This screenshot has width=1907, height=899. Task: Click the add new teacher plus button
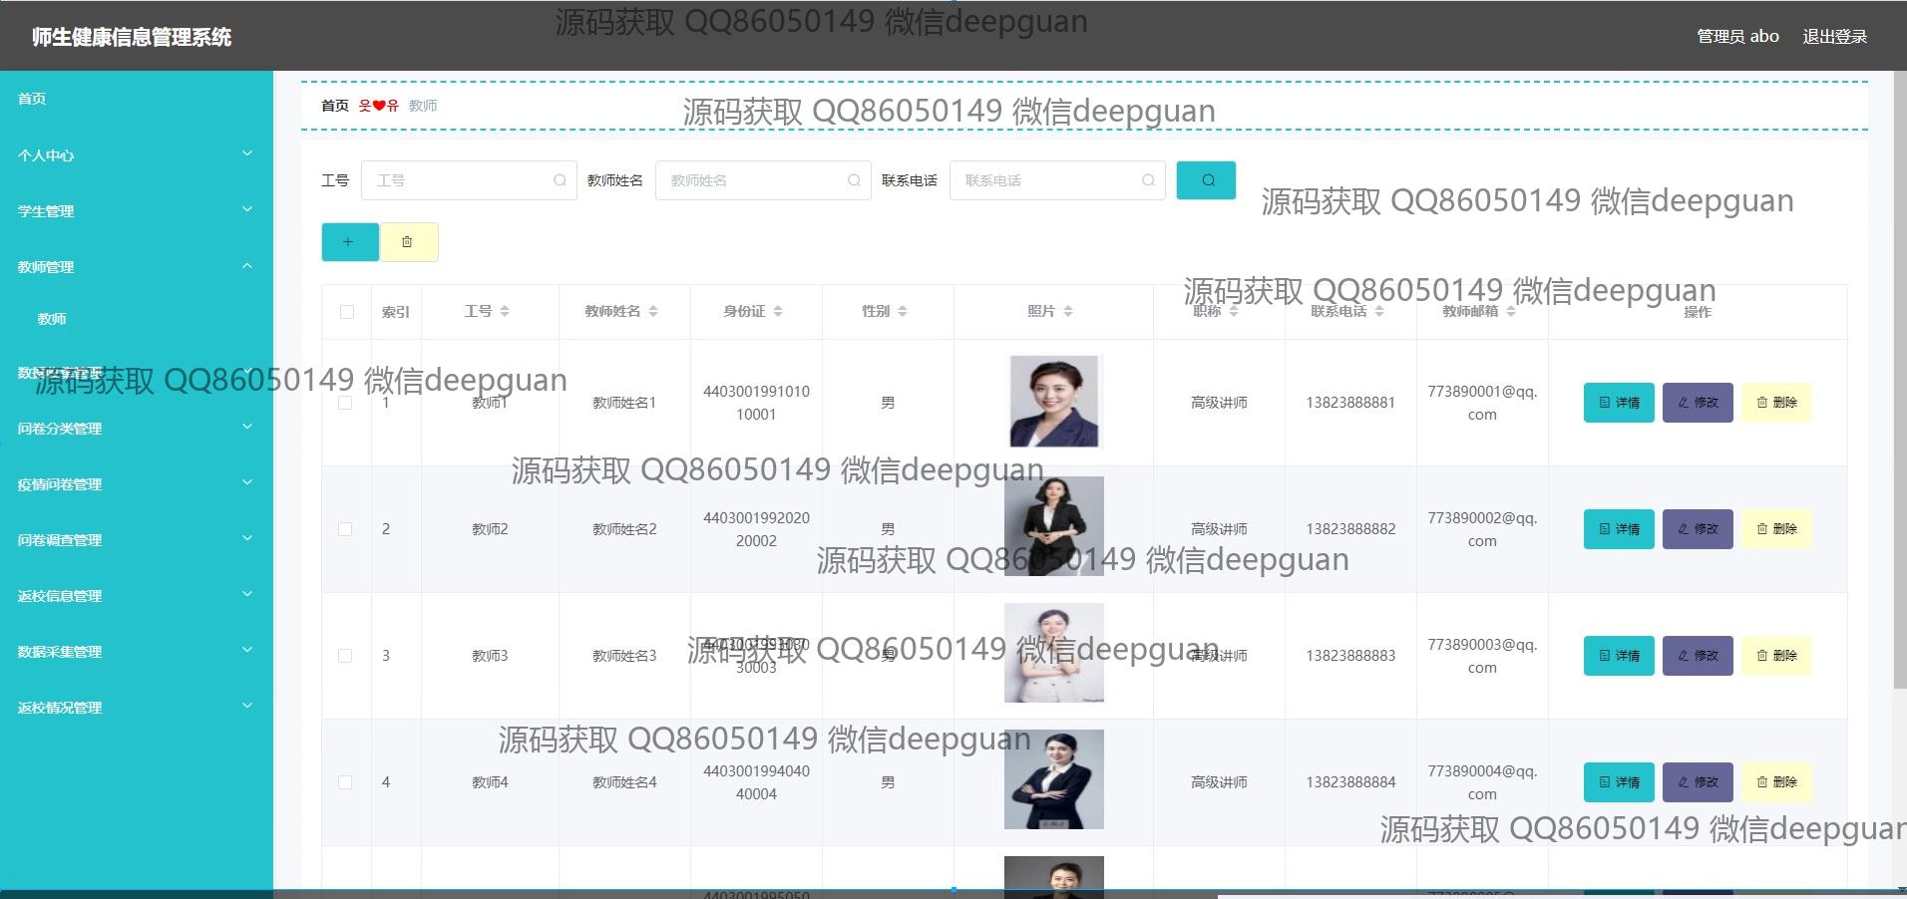[x=350, y=242]
